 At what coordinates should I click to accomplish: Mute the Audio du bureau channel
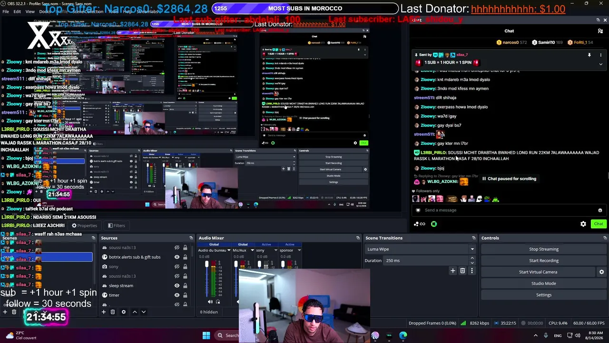click(x=210, y=302)
